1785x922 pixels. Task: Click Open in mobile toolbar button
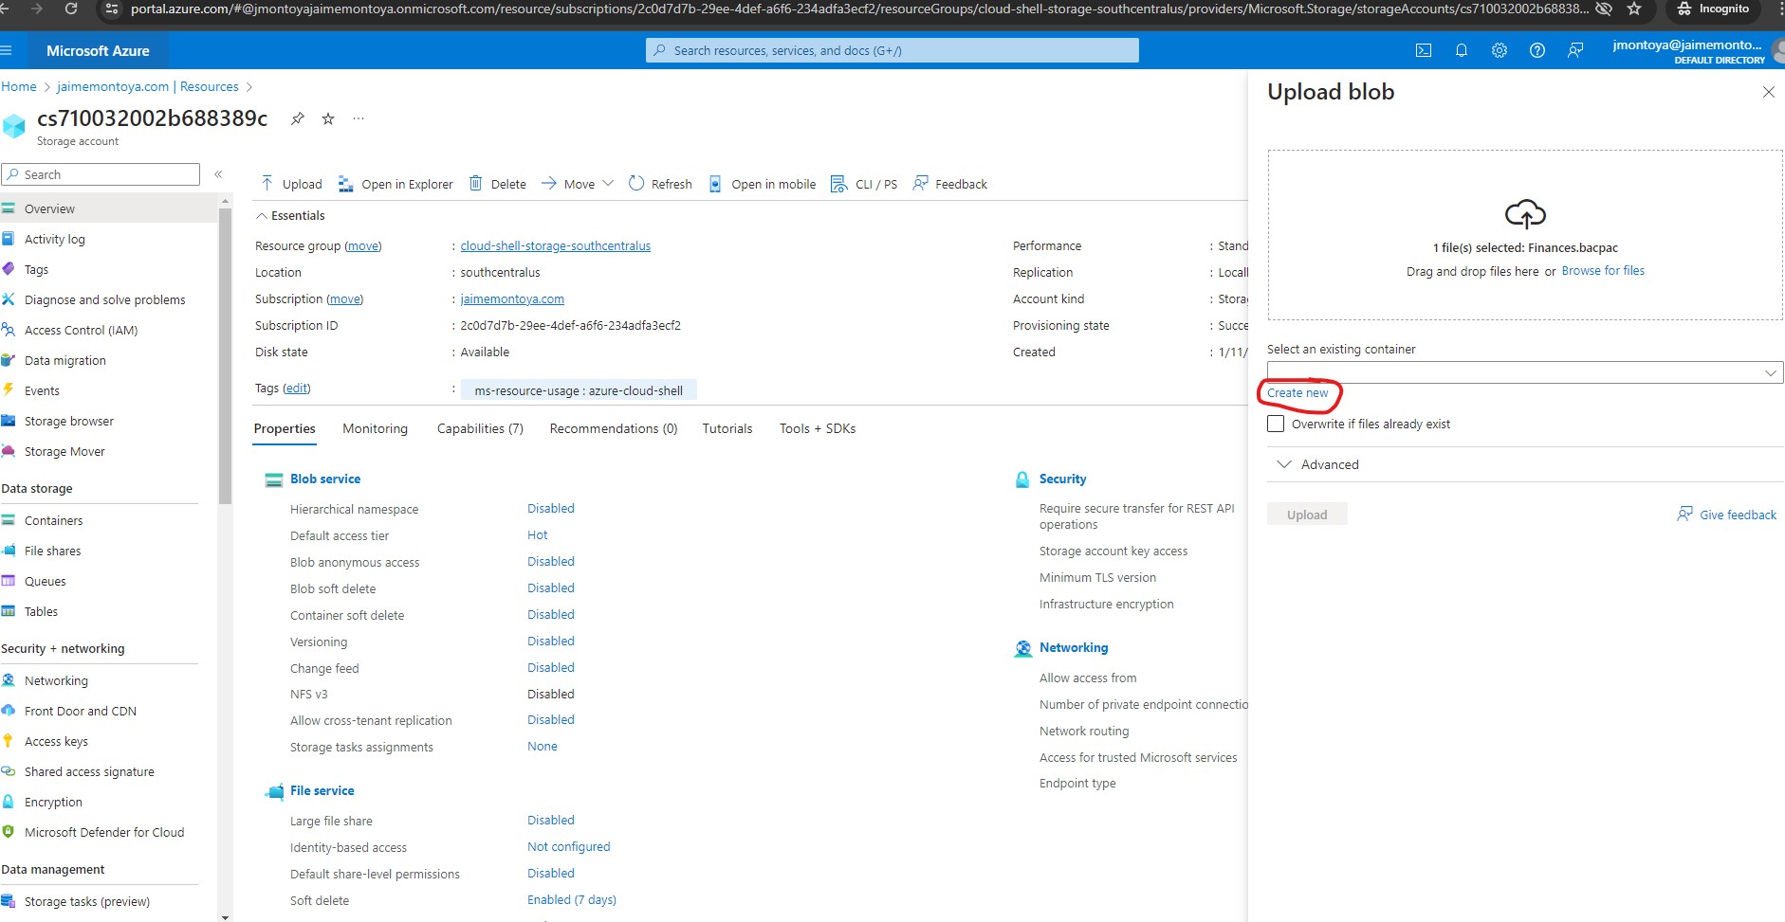[x=762, y=184]
